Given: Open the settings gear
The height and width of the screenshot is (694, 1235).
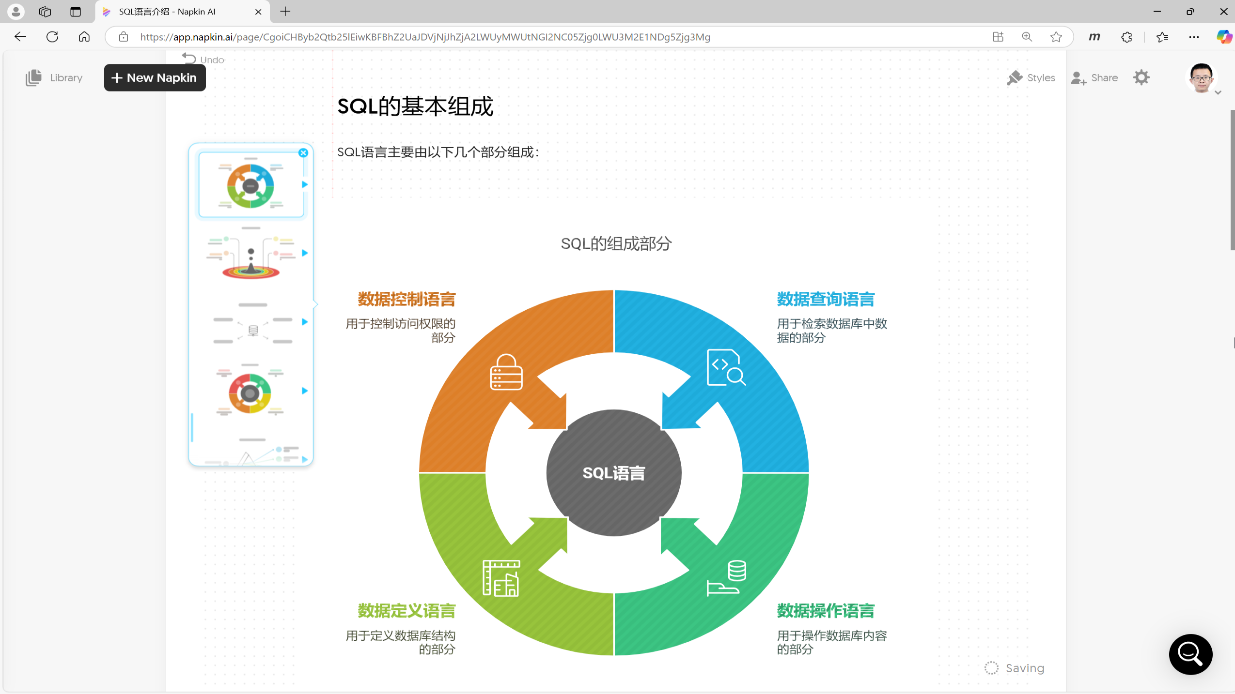Looking at the screenshot, I should pyautogui.click(x=1141, y=77).
